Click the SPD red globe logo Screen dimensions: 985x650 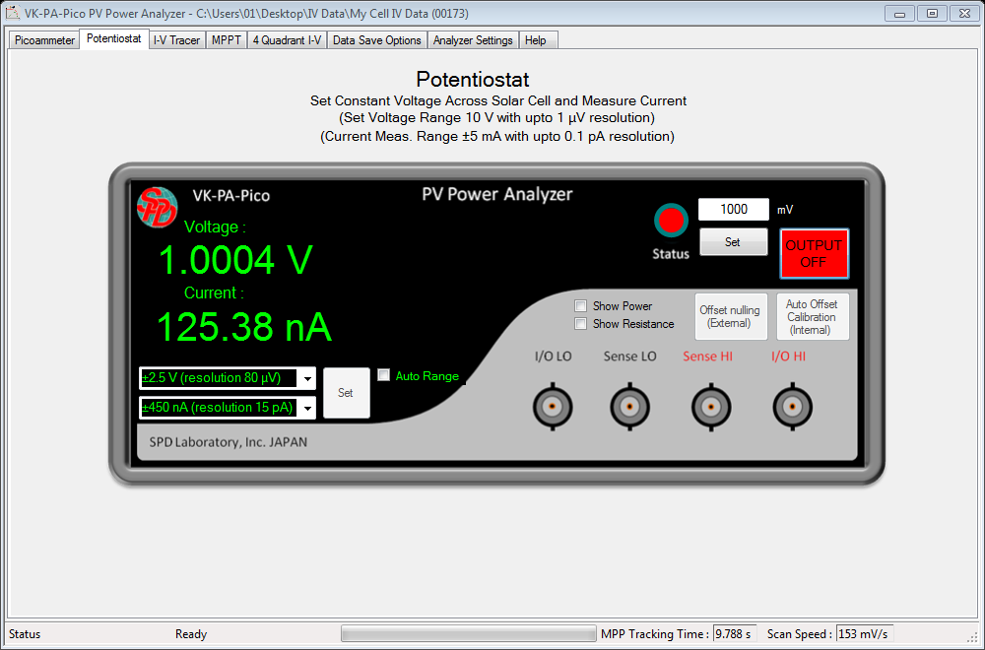pyautogui.click(x=157, y=207)
